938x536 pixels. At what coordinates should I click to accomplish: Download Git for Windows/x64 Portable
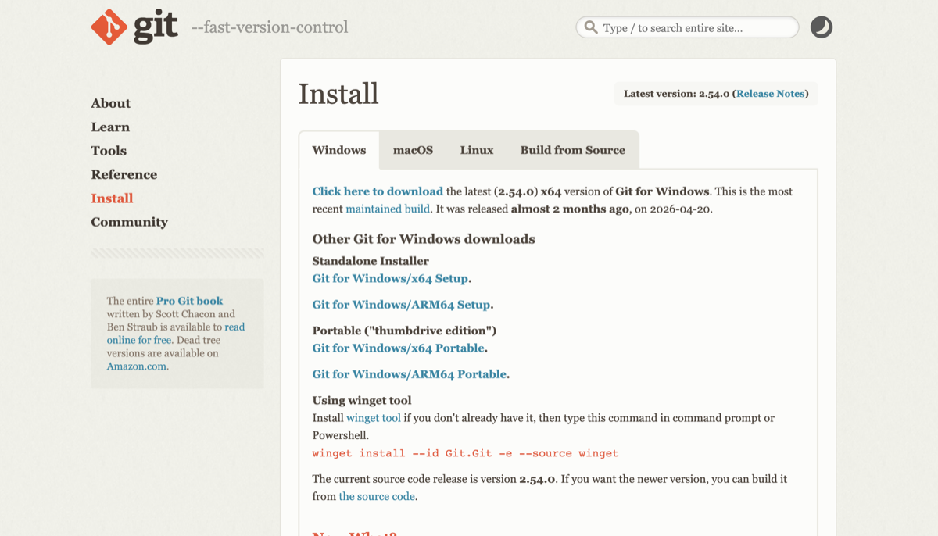(x=399, y=348)
